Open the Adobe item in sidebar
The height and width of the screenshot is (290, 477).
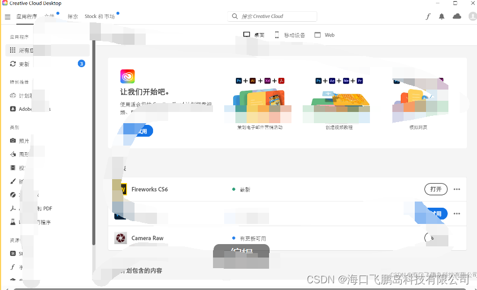pos(30,109)
